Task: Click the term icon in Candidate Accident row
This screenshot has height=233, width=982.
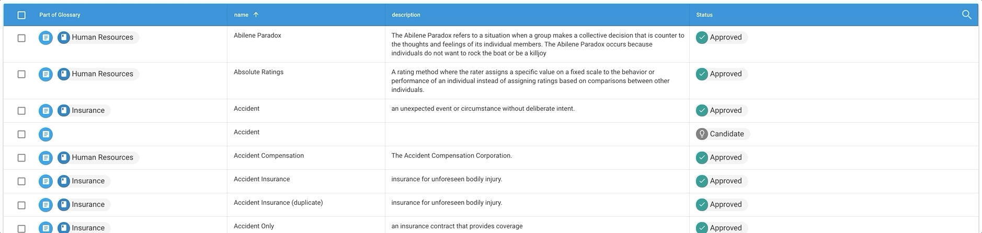Action: [46, 134]
